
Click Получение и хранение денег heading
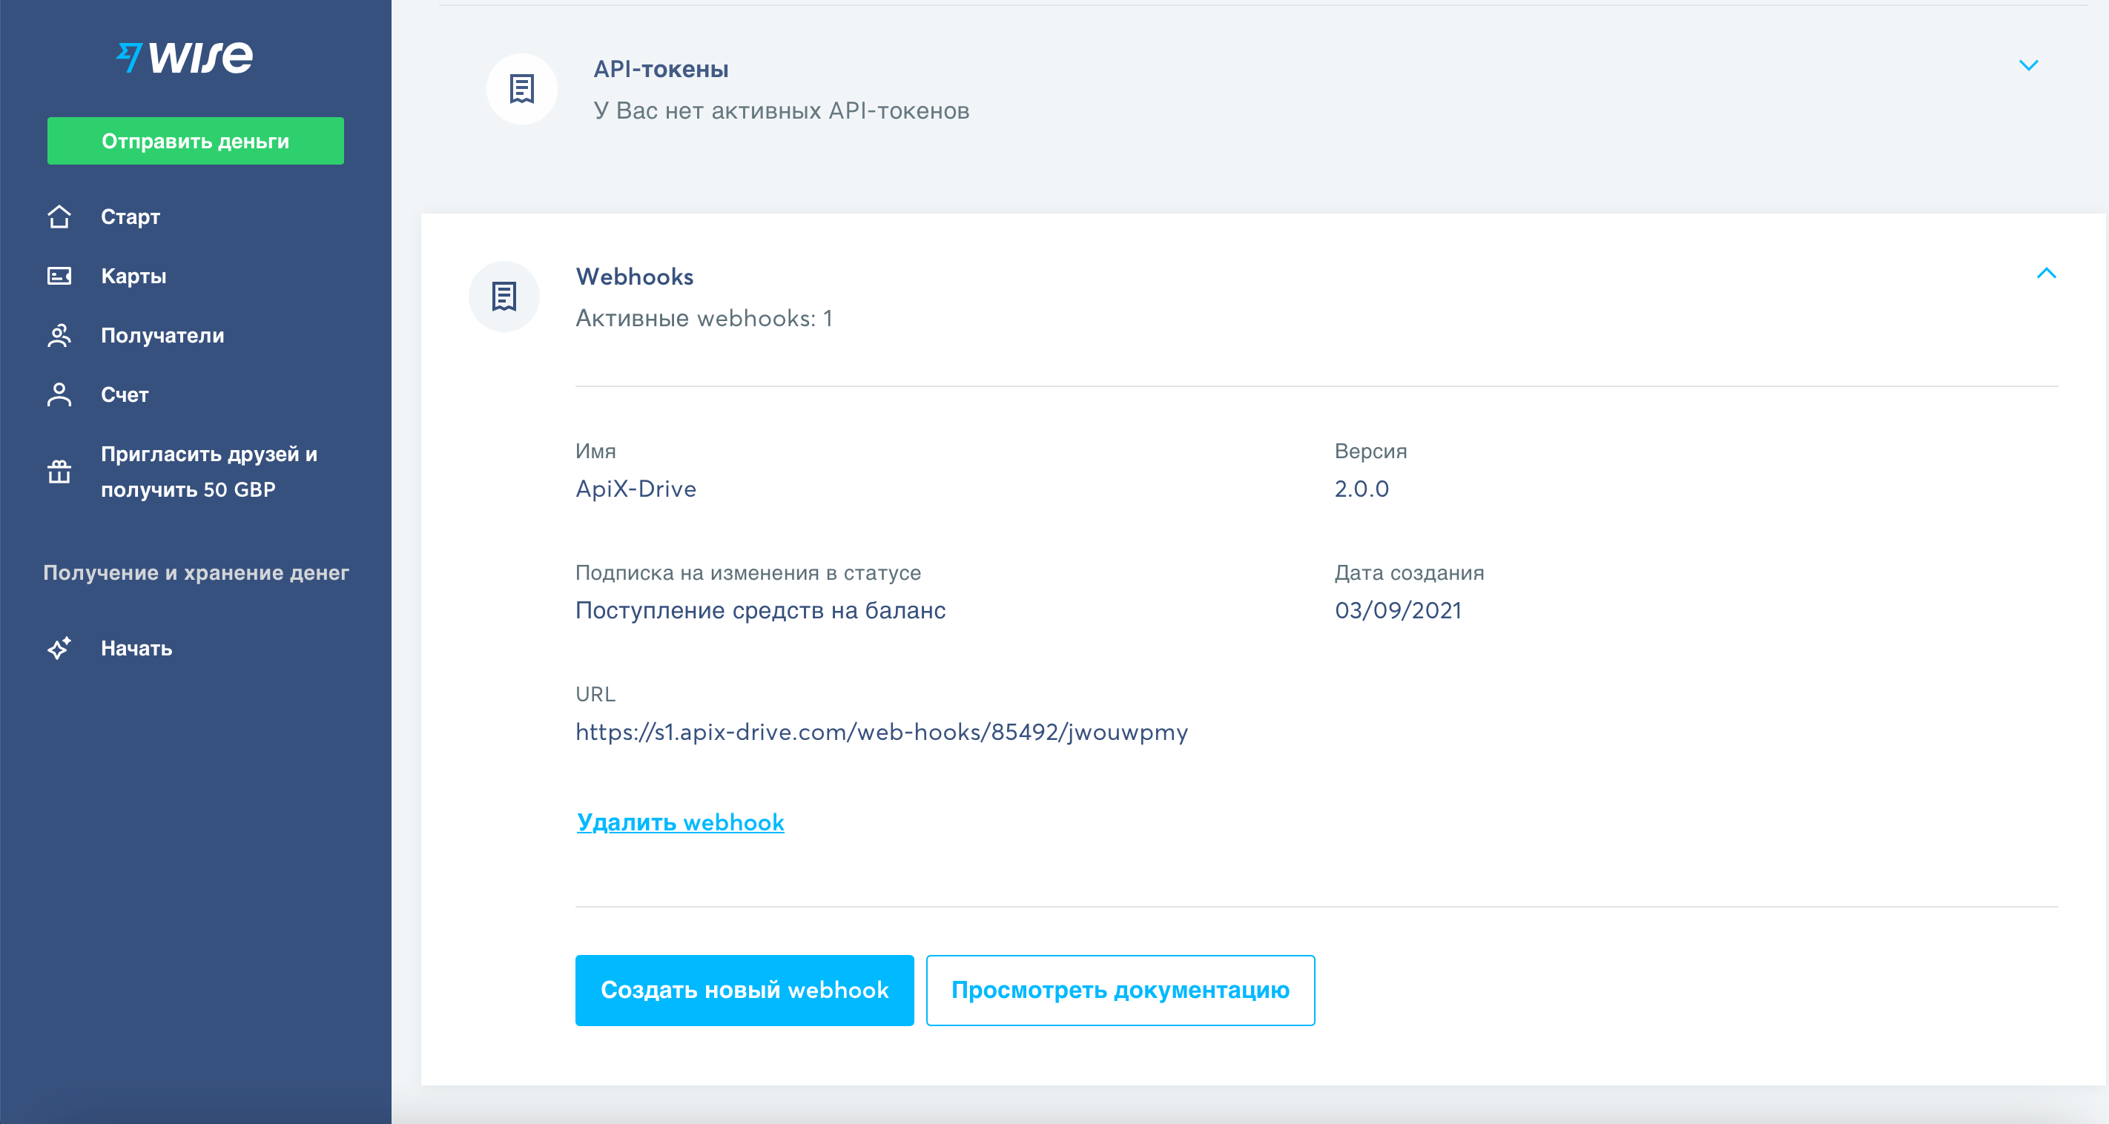[x=196, y=573]
